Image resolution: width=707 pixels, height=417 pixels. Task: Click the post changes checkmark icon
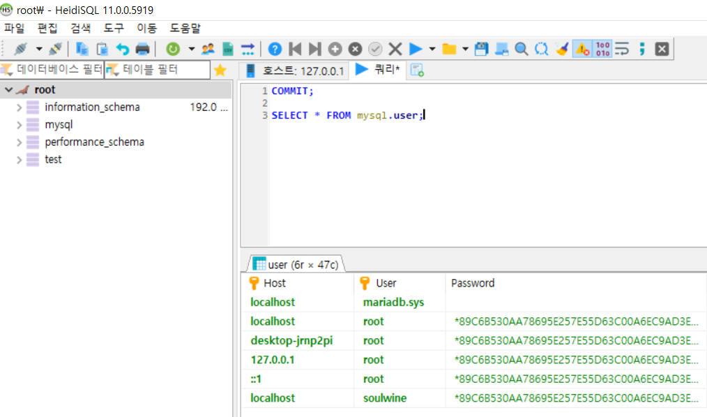click(375, 49)
